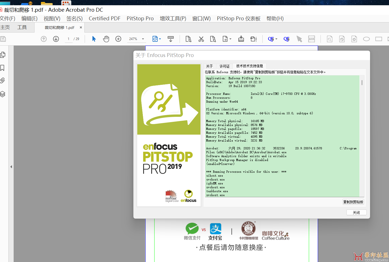Switch to the 主页 tab
This screenshot has height=262, width=389.
coord(5,27)
